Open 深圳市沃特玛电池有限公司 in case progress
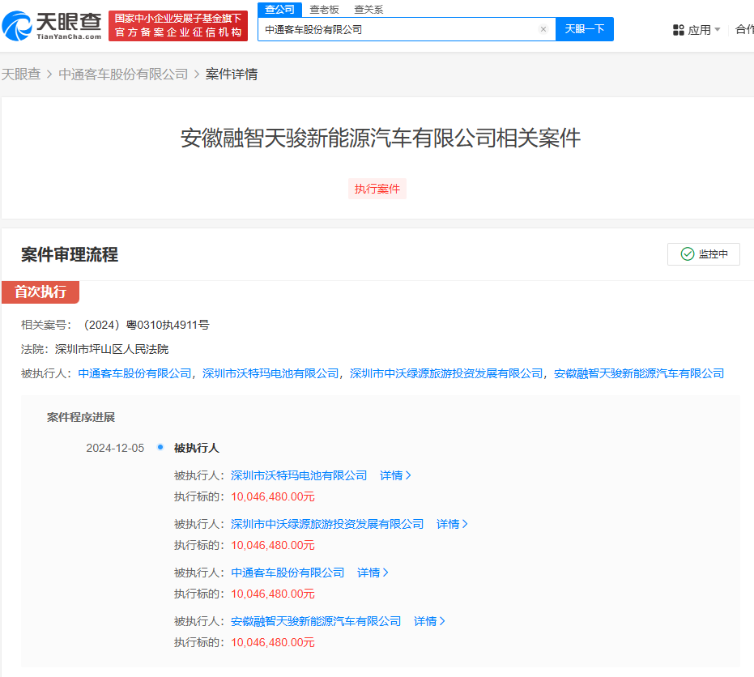754x677 pixels. [299, 475]
